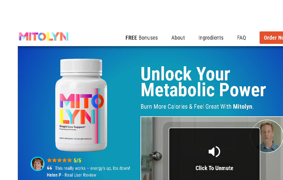Click the This really works review quote
Viewport: 283px width, 180px height.
tap(93, 168)
